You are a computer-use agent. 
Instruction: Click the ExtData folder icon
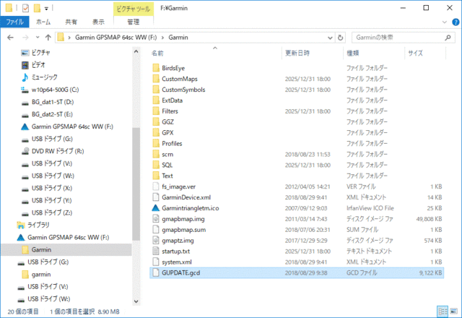coord(156,100)
